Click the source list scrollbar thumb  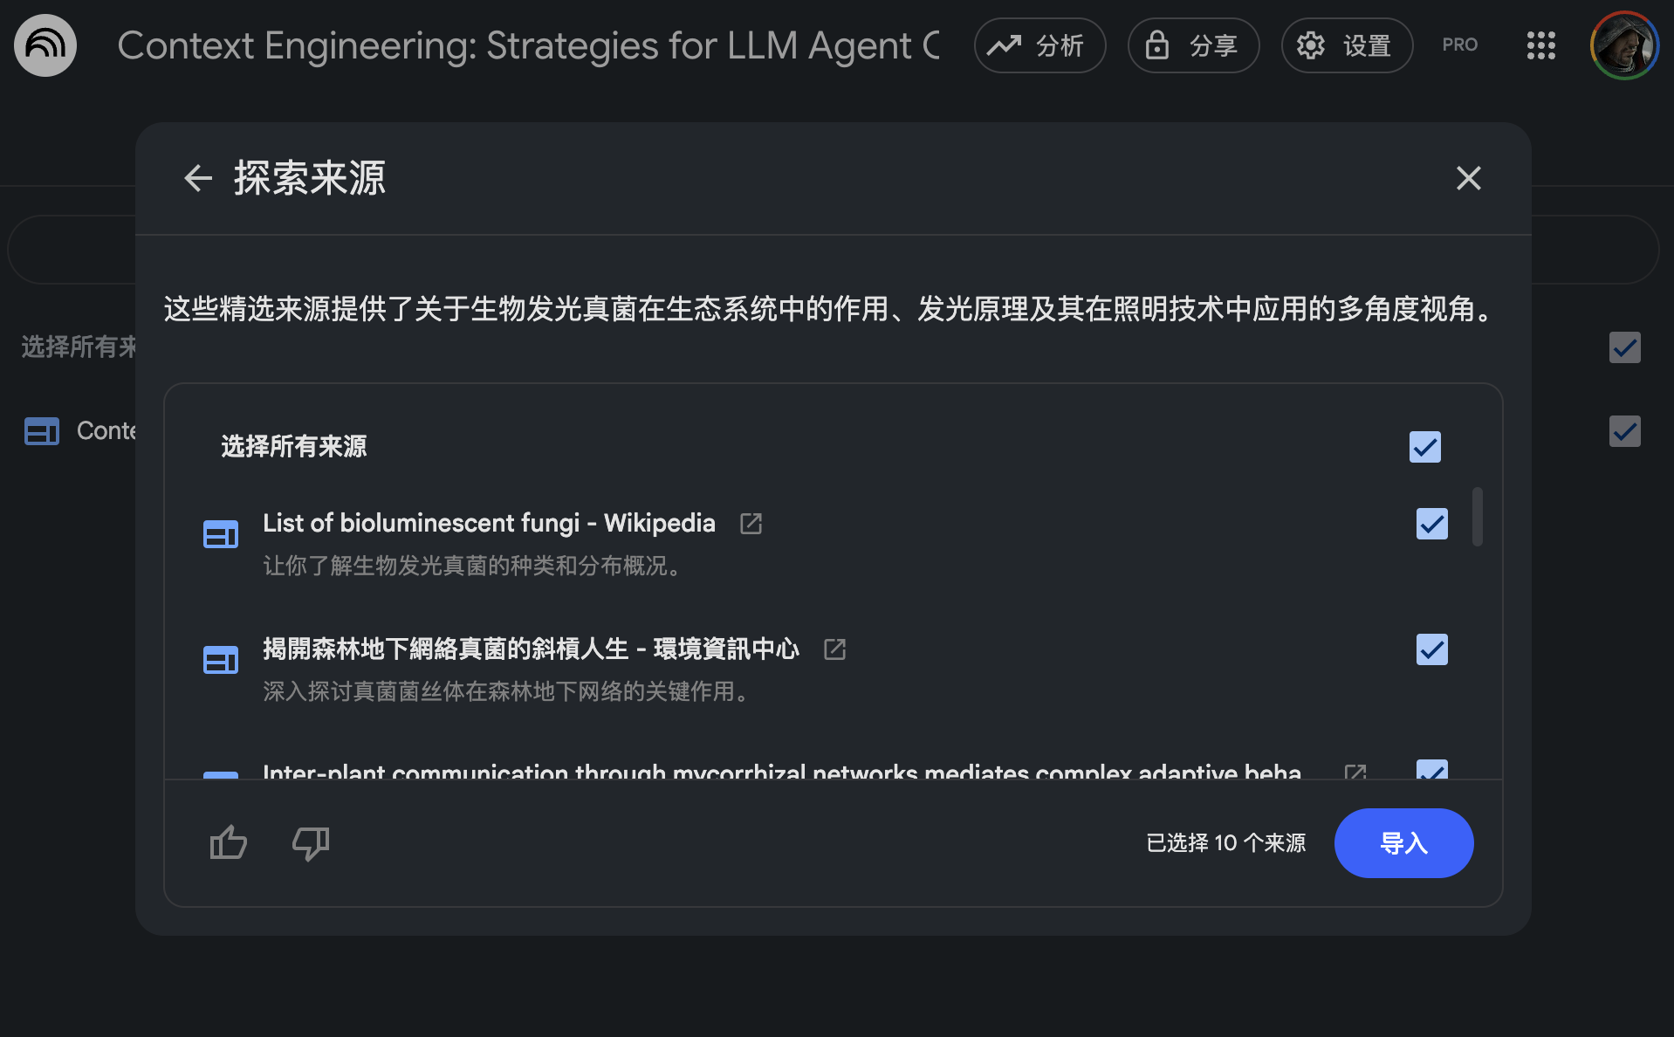coord(1478,517)
